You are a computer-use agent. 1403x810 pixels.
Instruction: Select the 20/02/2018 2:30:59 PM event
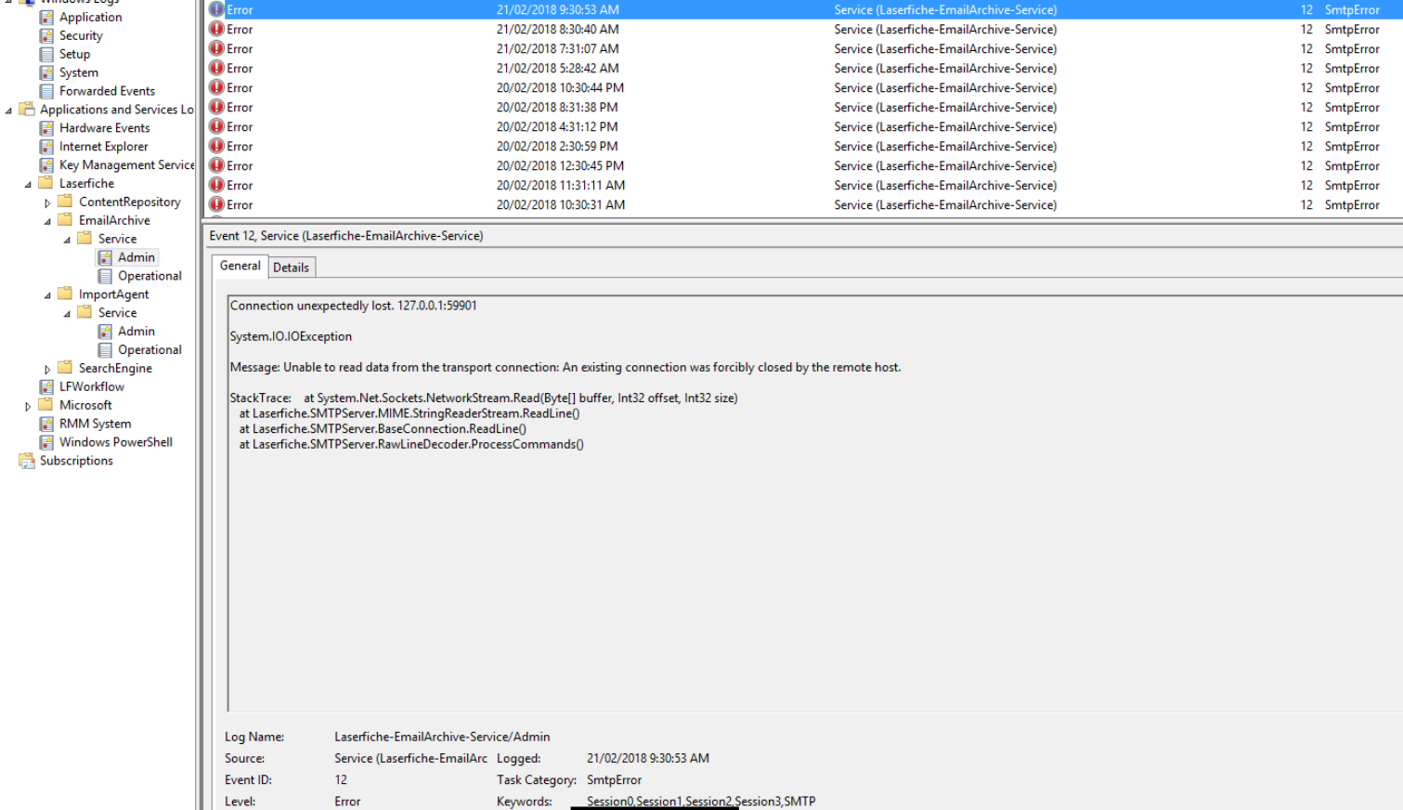click(804, 146)
